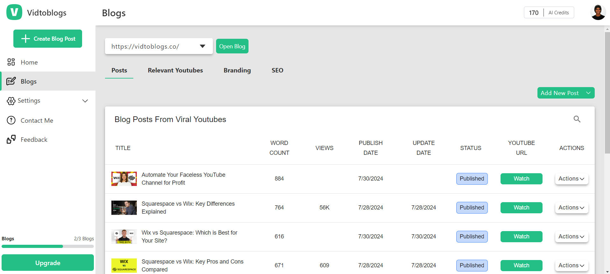Screen dimensions: 610x274
Task: Click the Settings gear icon
Action: 11,101
